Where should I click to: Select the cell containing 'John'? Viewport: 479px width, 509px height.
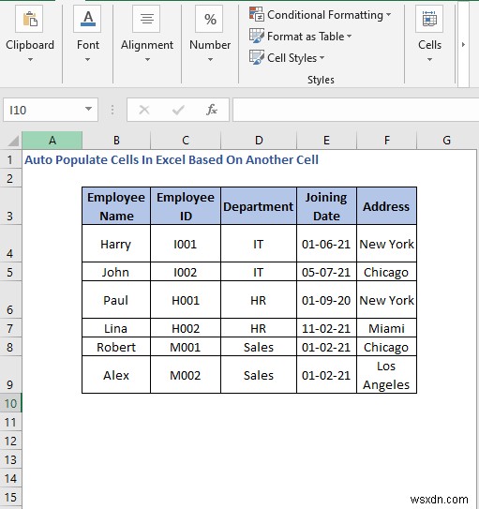[x=116, y=272]
